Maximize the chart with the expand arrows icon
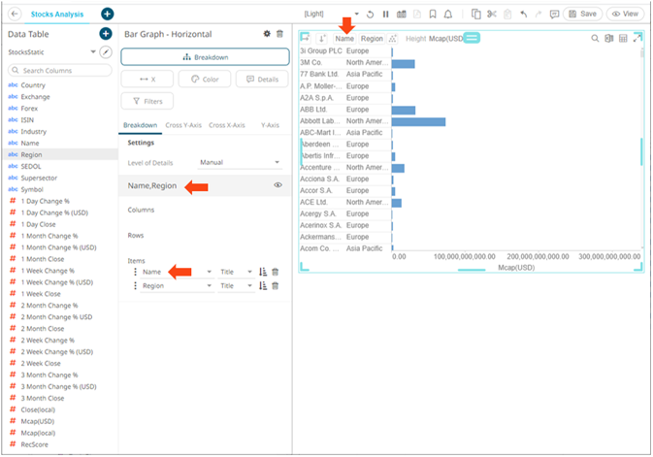Screen dimensions: 653x457 point(637,38)
